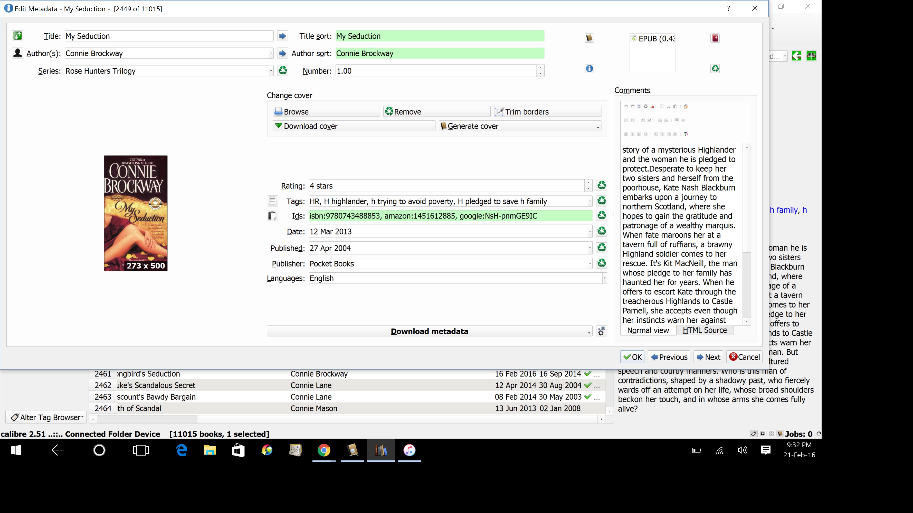Toggle underline in Comments editor
This screenshot has height=513, width=913.
(639, 134)
